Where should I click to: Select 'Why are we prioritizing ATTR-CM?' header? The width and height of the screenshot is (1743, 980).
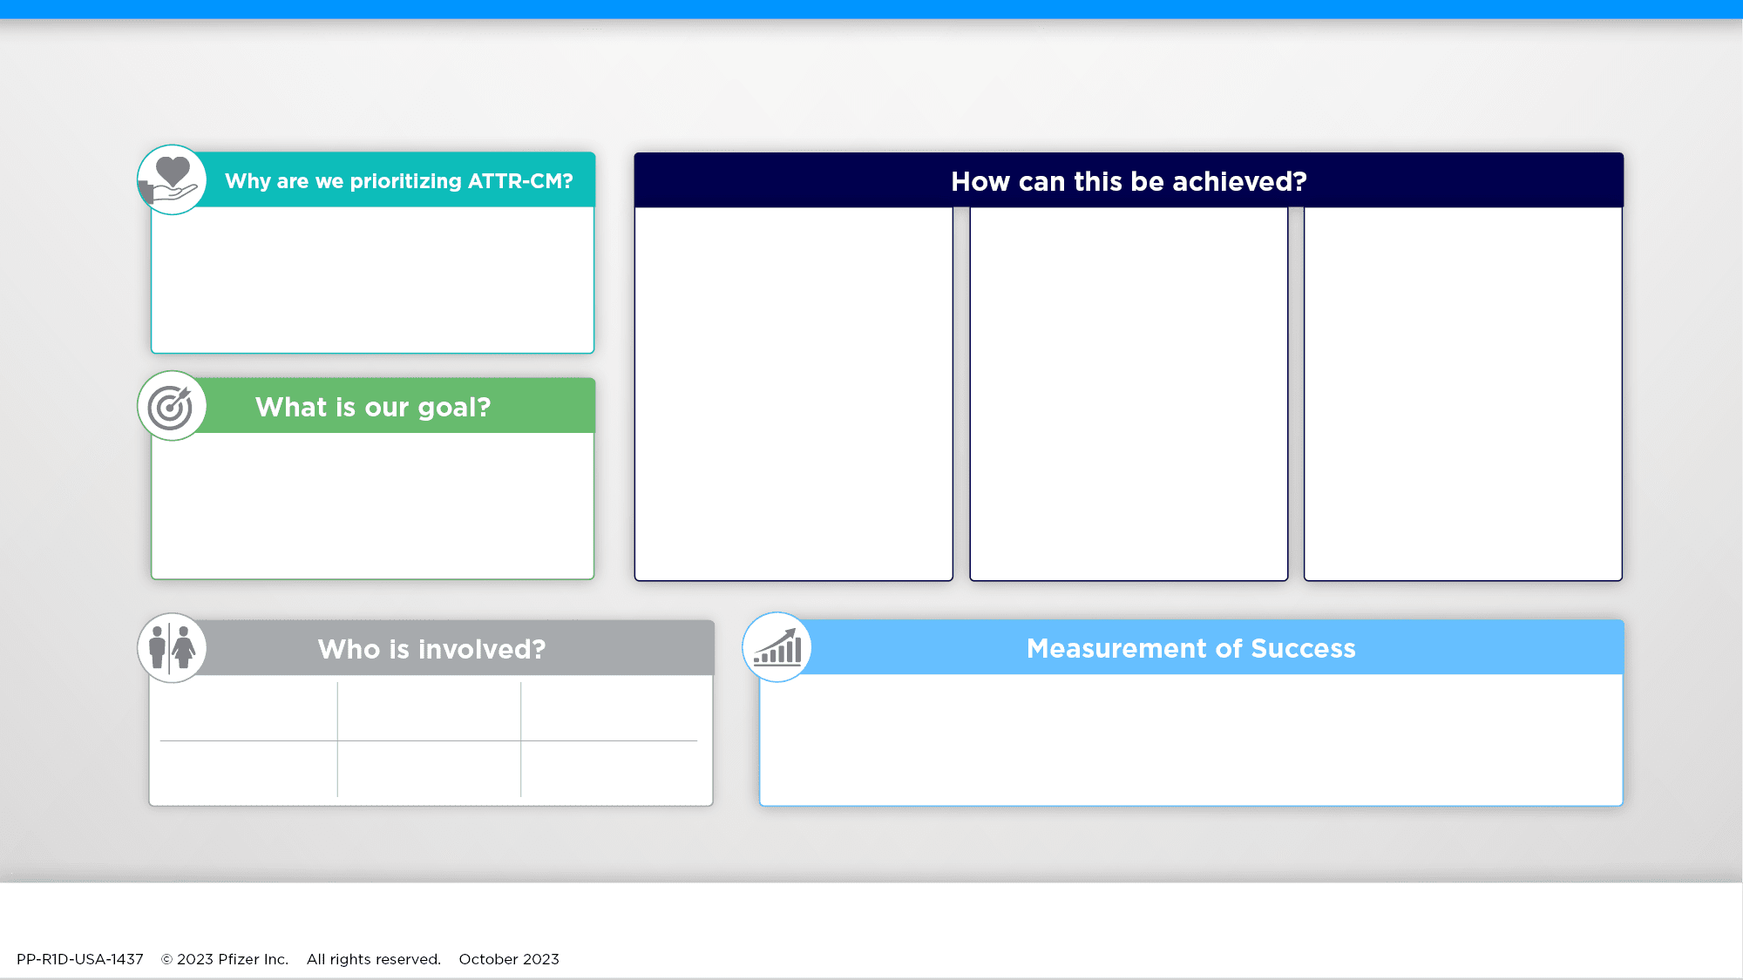(398, 181)
